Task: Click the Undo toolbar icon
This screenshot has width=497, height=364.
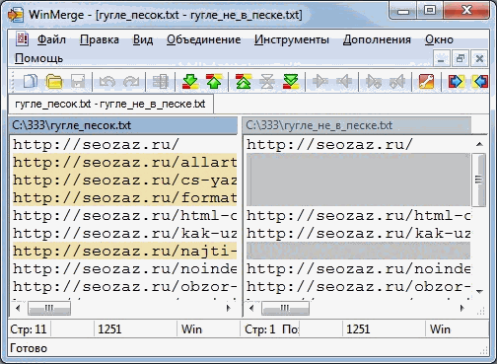Action: [x=106, y=81]
